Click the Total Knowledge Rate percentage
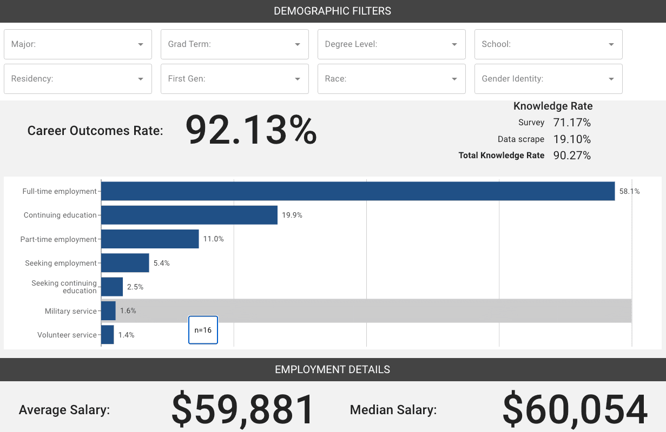Image resolution: width=666 pixels, height=432 pixels. click(x=572, y=156)
